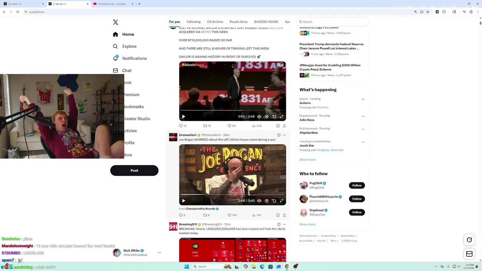Open more options for Breaking911 post

284,224
